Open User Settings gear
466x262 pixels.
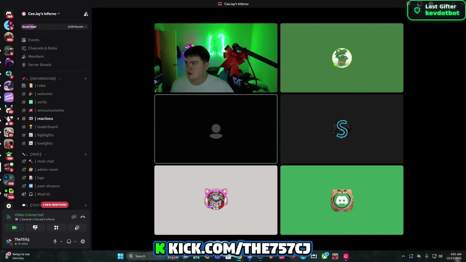[x=83, y=241]
